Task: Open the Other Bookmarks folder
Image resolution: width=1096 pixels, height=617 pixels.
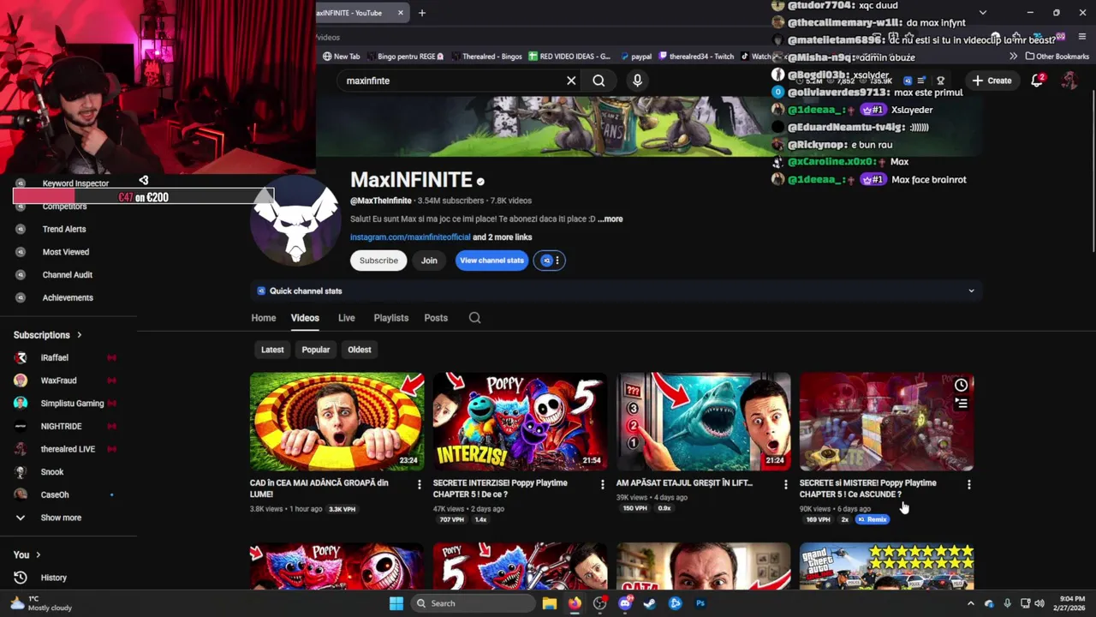Action: tap(1057, 57)
